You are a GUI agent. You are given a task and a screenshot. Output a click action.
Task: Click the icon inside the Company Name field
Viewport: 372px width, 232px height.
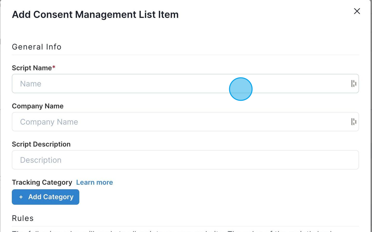[353, 122]
